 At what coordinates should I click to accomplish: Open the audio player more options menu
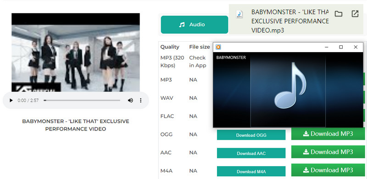coord(141,100)
